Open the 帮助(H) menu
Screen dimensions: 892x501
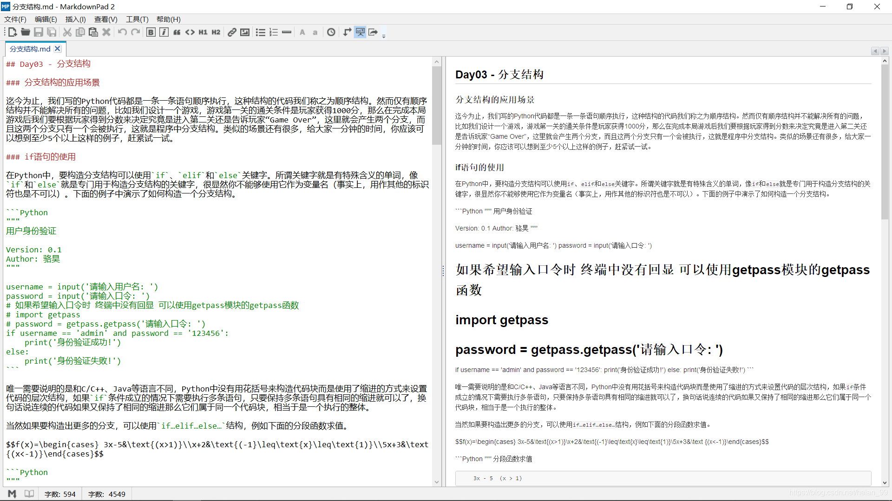tap(168, 19)
